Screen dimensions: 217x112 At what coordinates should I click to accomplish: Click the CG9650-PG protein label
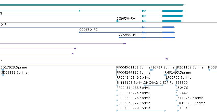tap(88, 30)
